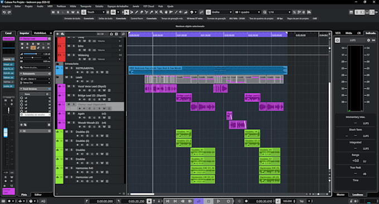
Task: Select the Play speaker tool
Action: tap(181, 12)
